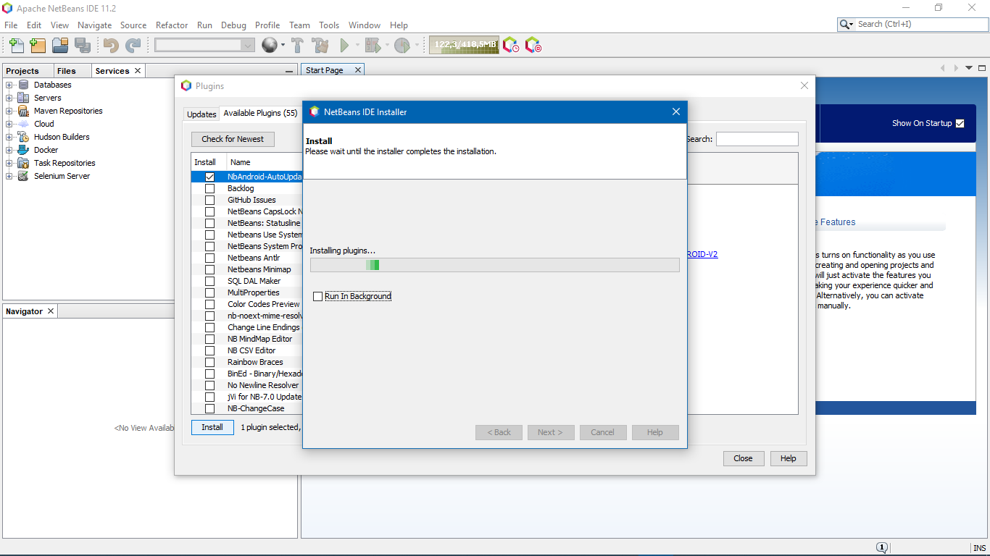Enable Run In Background
The image size is (990, 556).
(x=317, y=296)
